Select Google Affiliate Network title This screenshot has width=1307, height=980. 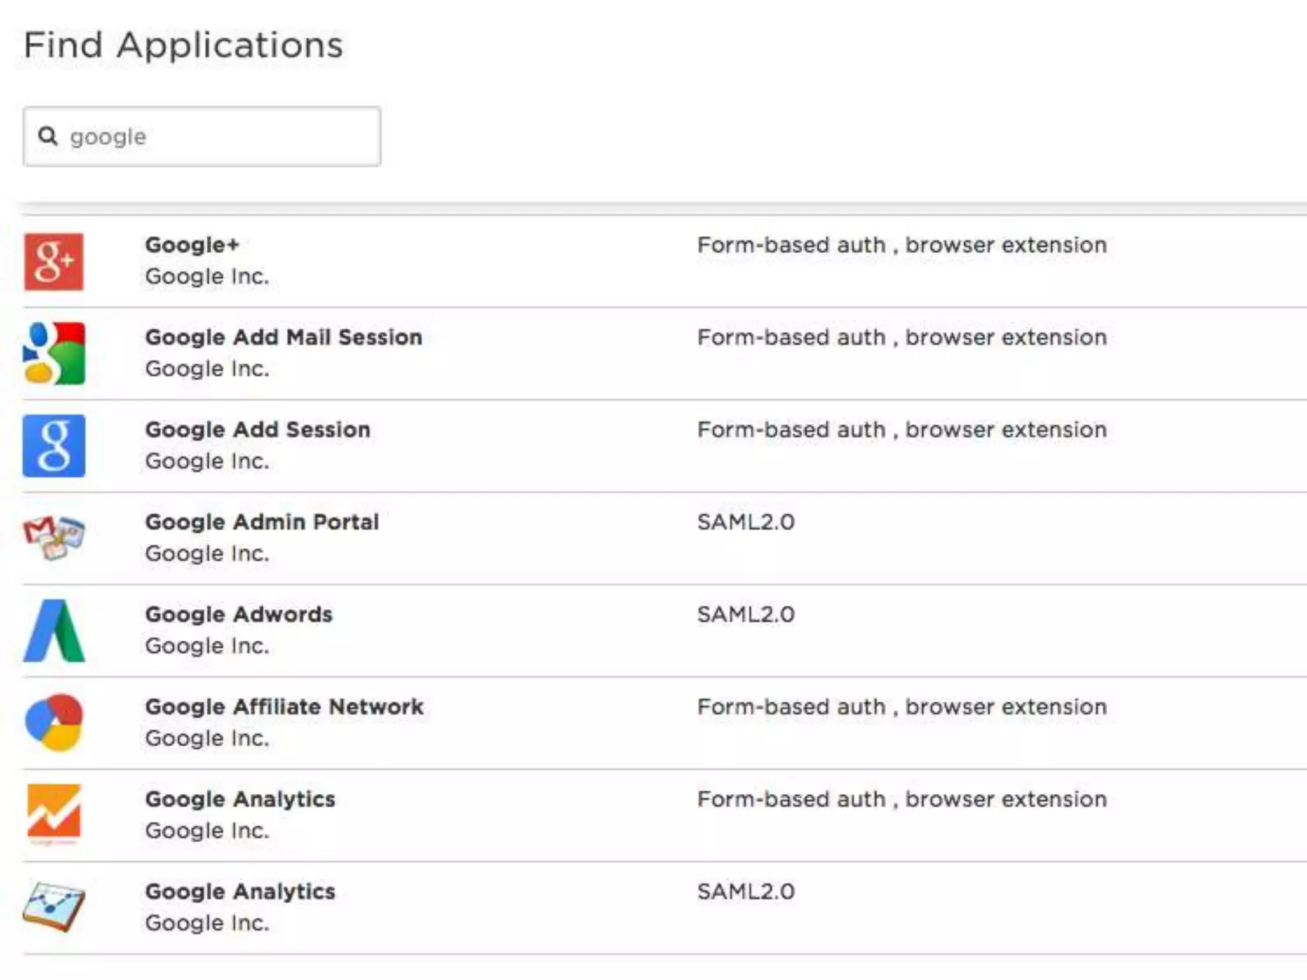click(x=284, y=707)
